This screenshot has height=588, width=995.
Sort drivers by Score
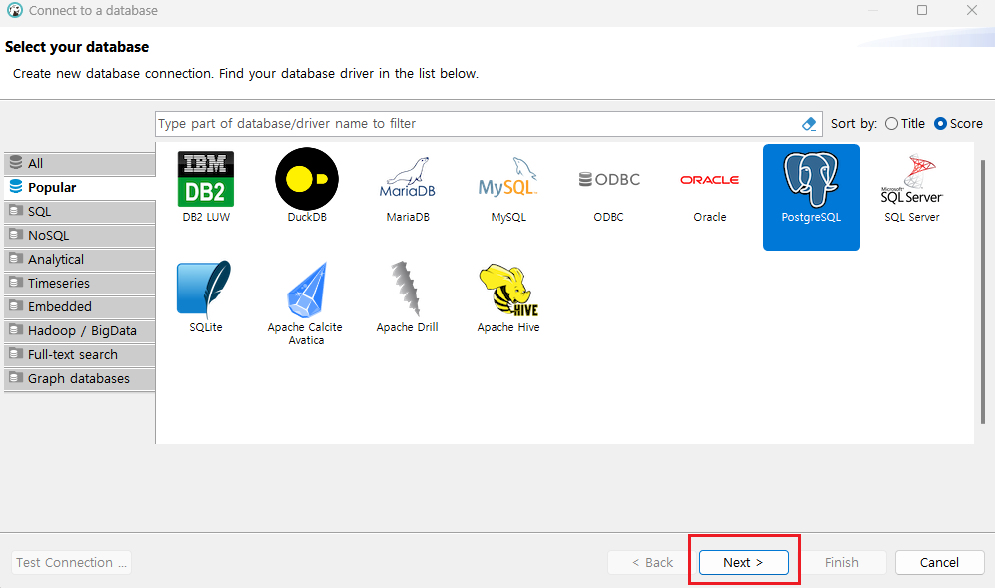pyautogui.click(x=958, y=124)
